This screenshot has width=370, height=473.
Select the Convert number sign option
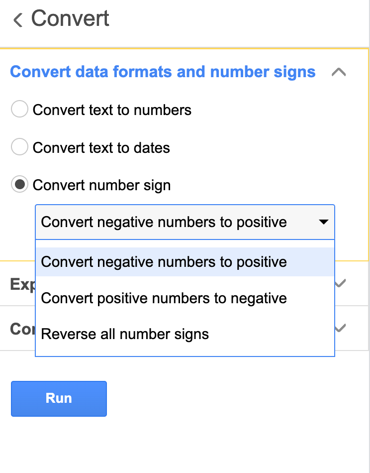click(19, 185)
